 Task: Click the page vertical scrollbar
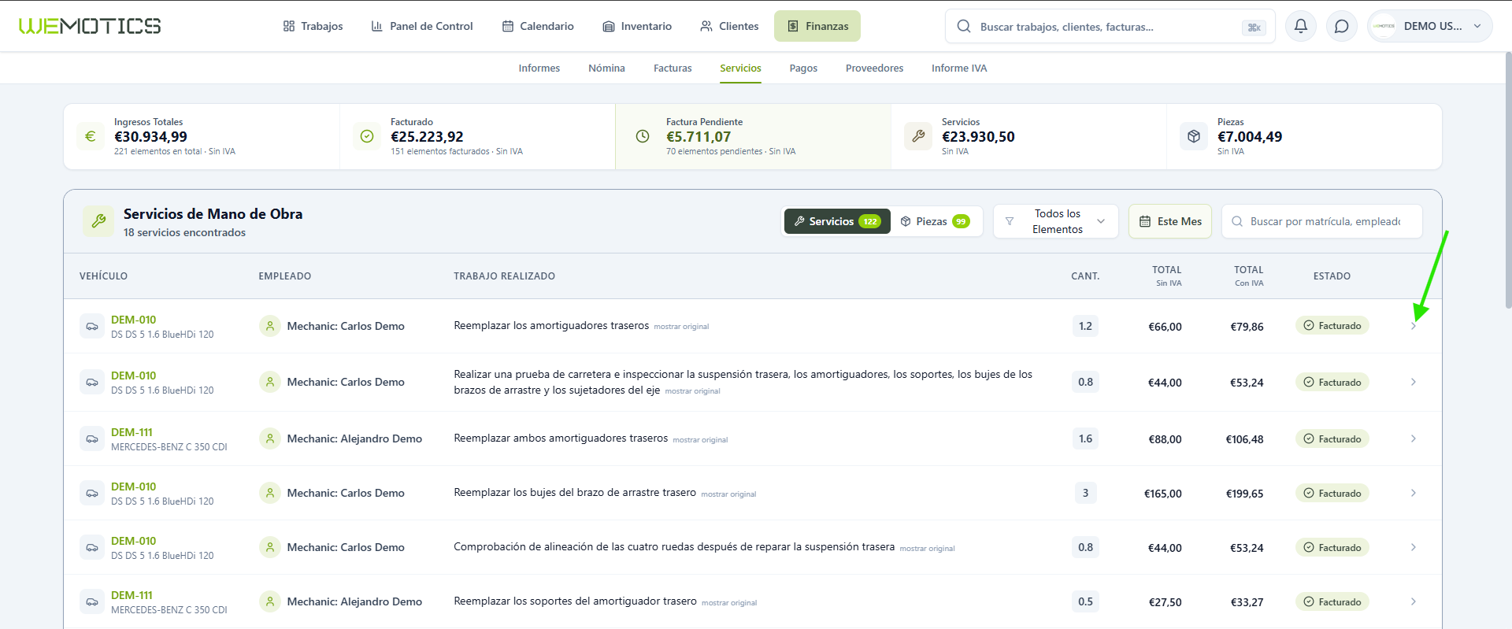[x=1508, y=181]
